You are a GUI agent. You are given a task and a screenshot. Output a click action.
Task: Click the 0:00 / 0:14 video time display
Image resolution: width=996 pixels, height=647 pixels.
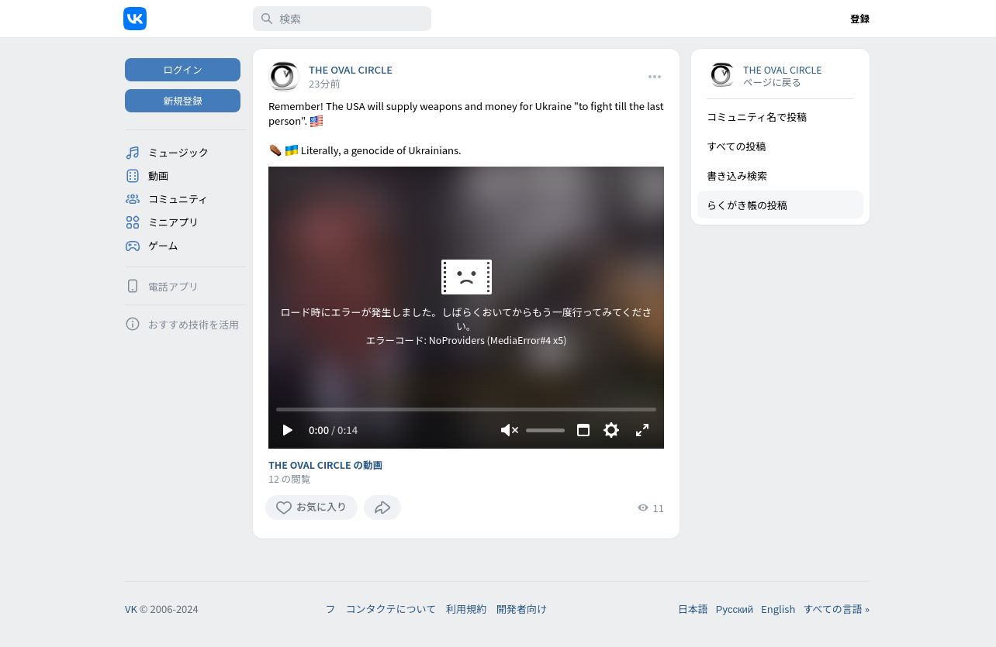click(333, 430)
